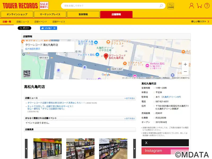212x159 pixels.
Task: Open the shopping cart icon
Action: coord(199,6)
